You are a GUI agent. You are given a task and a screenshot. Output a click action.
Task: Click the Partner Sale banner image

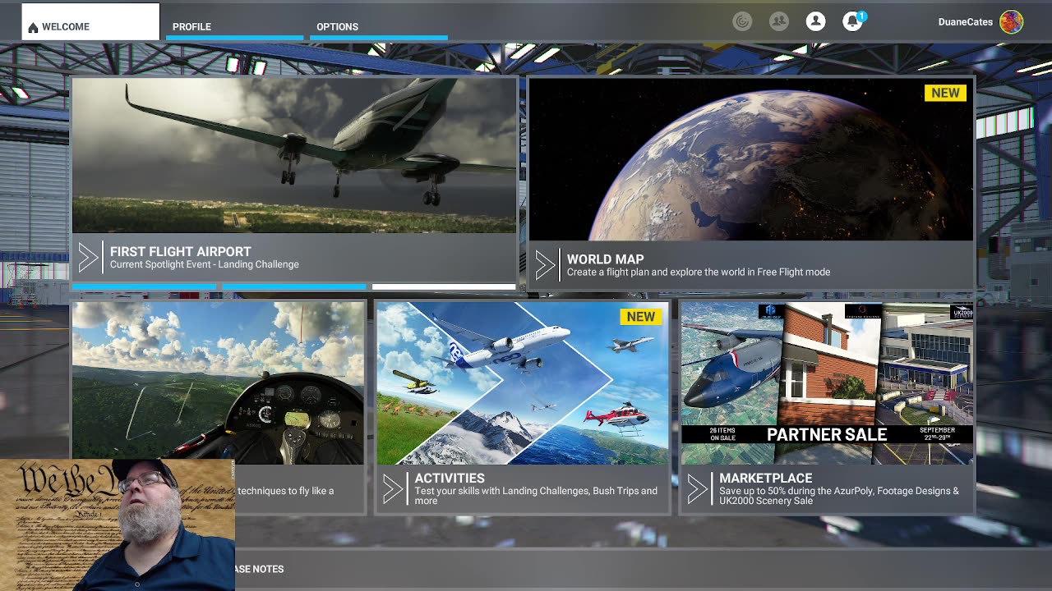click(x=827, y=383)
